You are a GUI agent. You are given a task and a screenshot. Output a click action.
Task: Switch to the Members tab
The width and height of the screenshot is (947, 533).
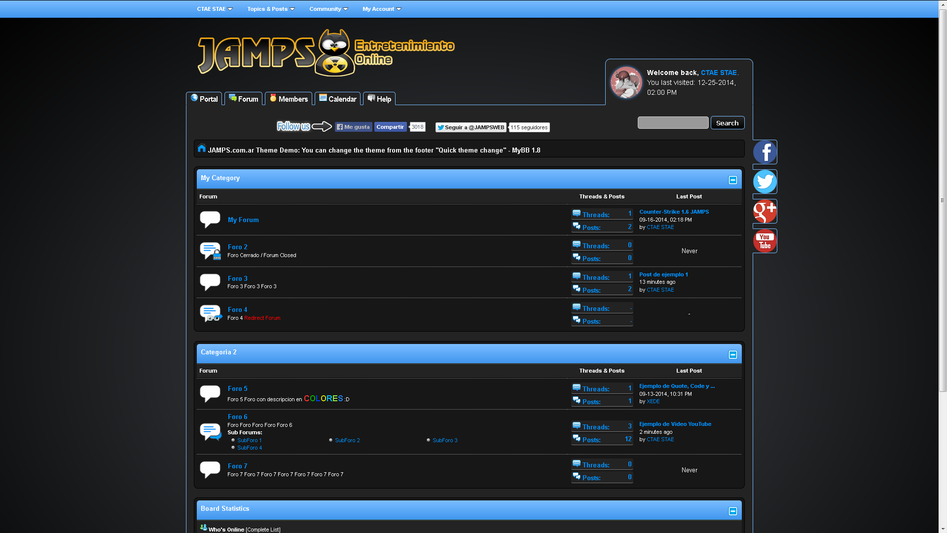(289, 99)
